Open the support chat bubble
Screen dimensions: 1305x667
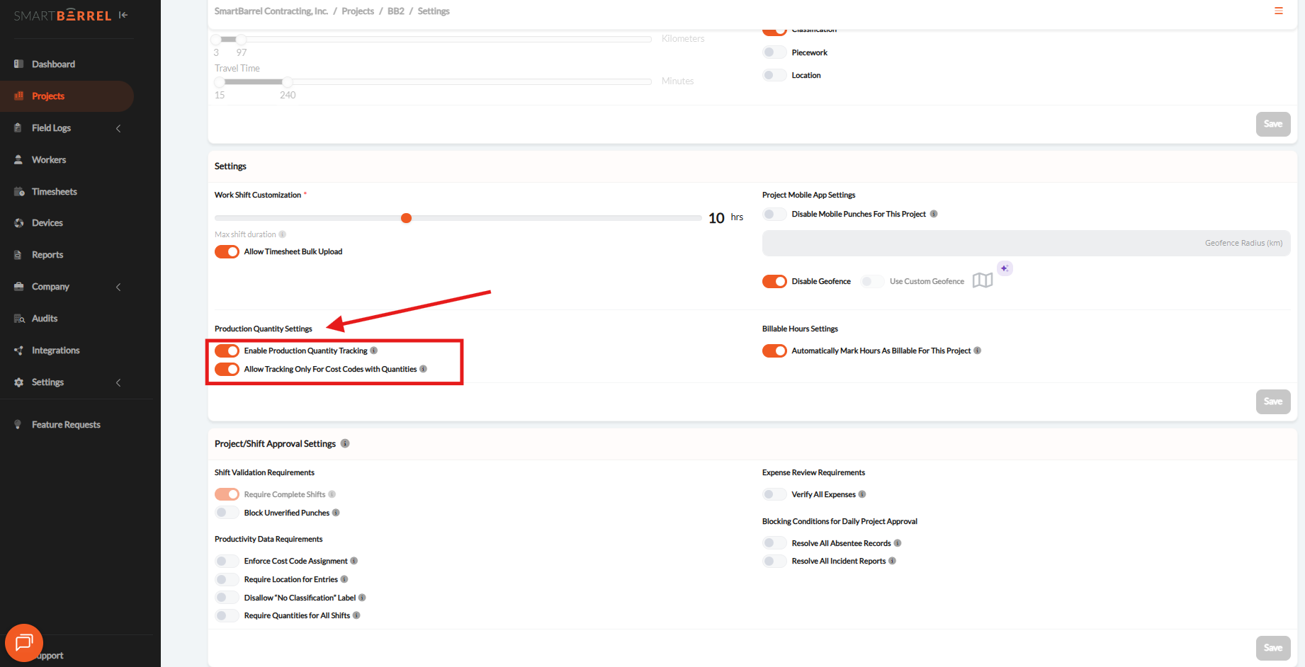(x=24, y=642)
